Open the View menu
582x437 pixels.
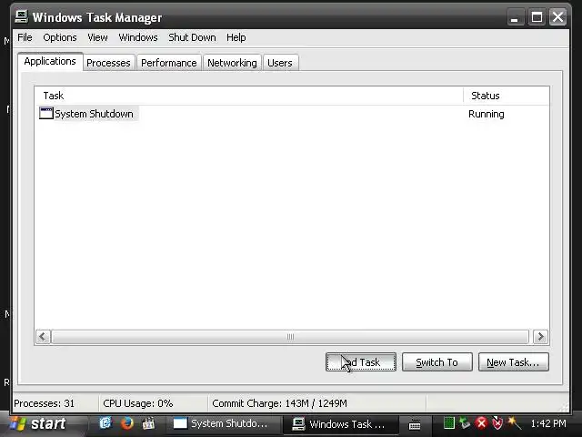click(x=97, y=37)
